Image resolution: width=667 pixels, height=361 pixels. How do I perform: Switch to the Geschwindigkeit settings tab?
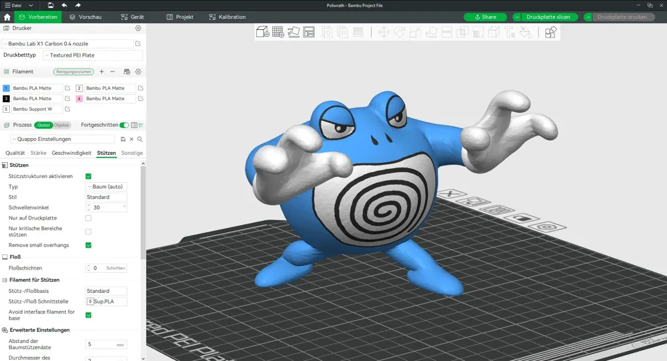tap(71, 153)
